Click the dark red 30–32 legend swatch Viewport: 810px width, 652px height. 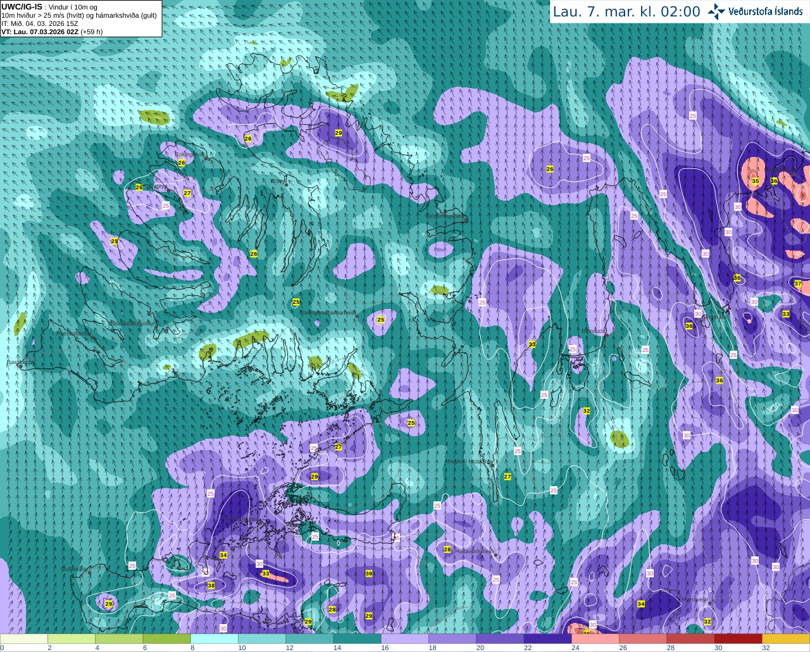738,639
